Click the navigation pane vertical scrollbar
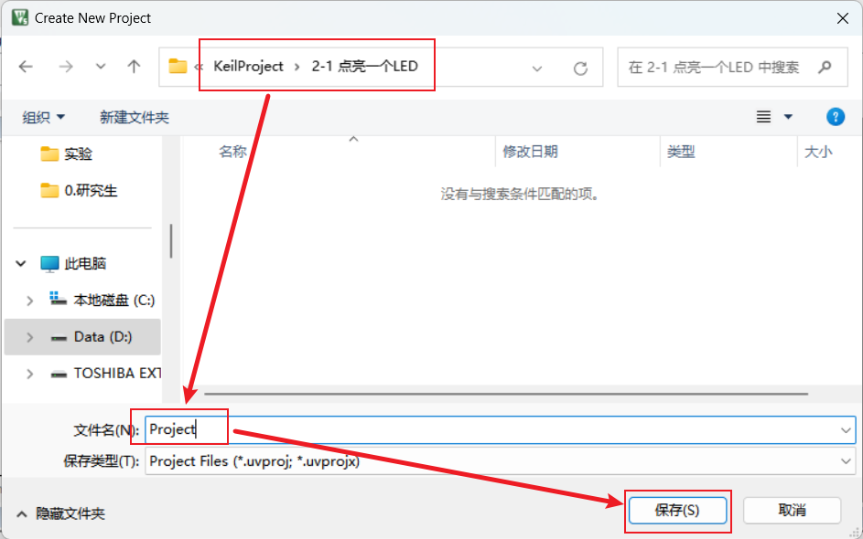This screenshot has height=539, width=863. (171, 240)
